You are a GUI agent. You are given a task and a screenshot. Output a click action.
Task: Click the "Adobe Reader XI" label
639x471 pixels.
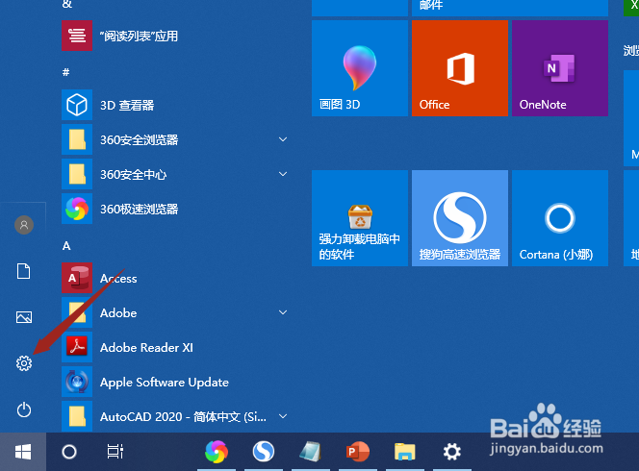pyautogui.click(x=146, y=348)
